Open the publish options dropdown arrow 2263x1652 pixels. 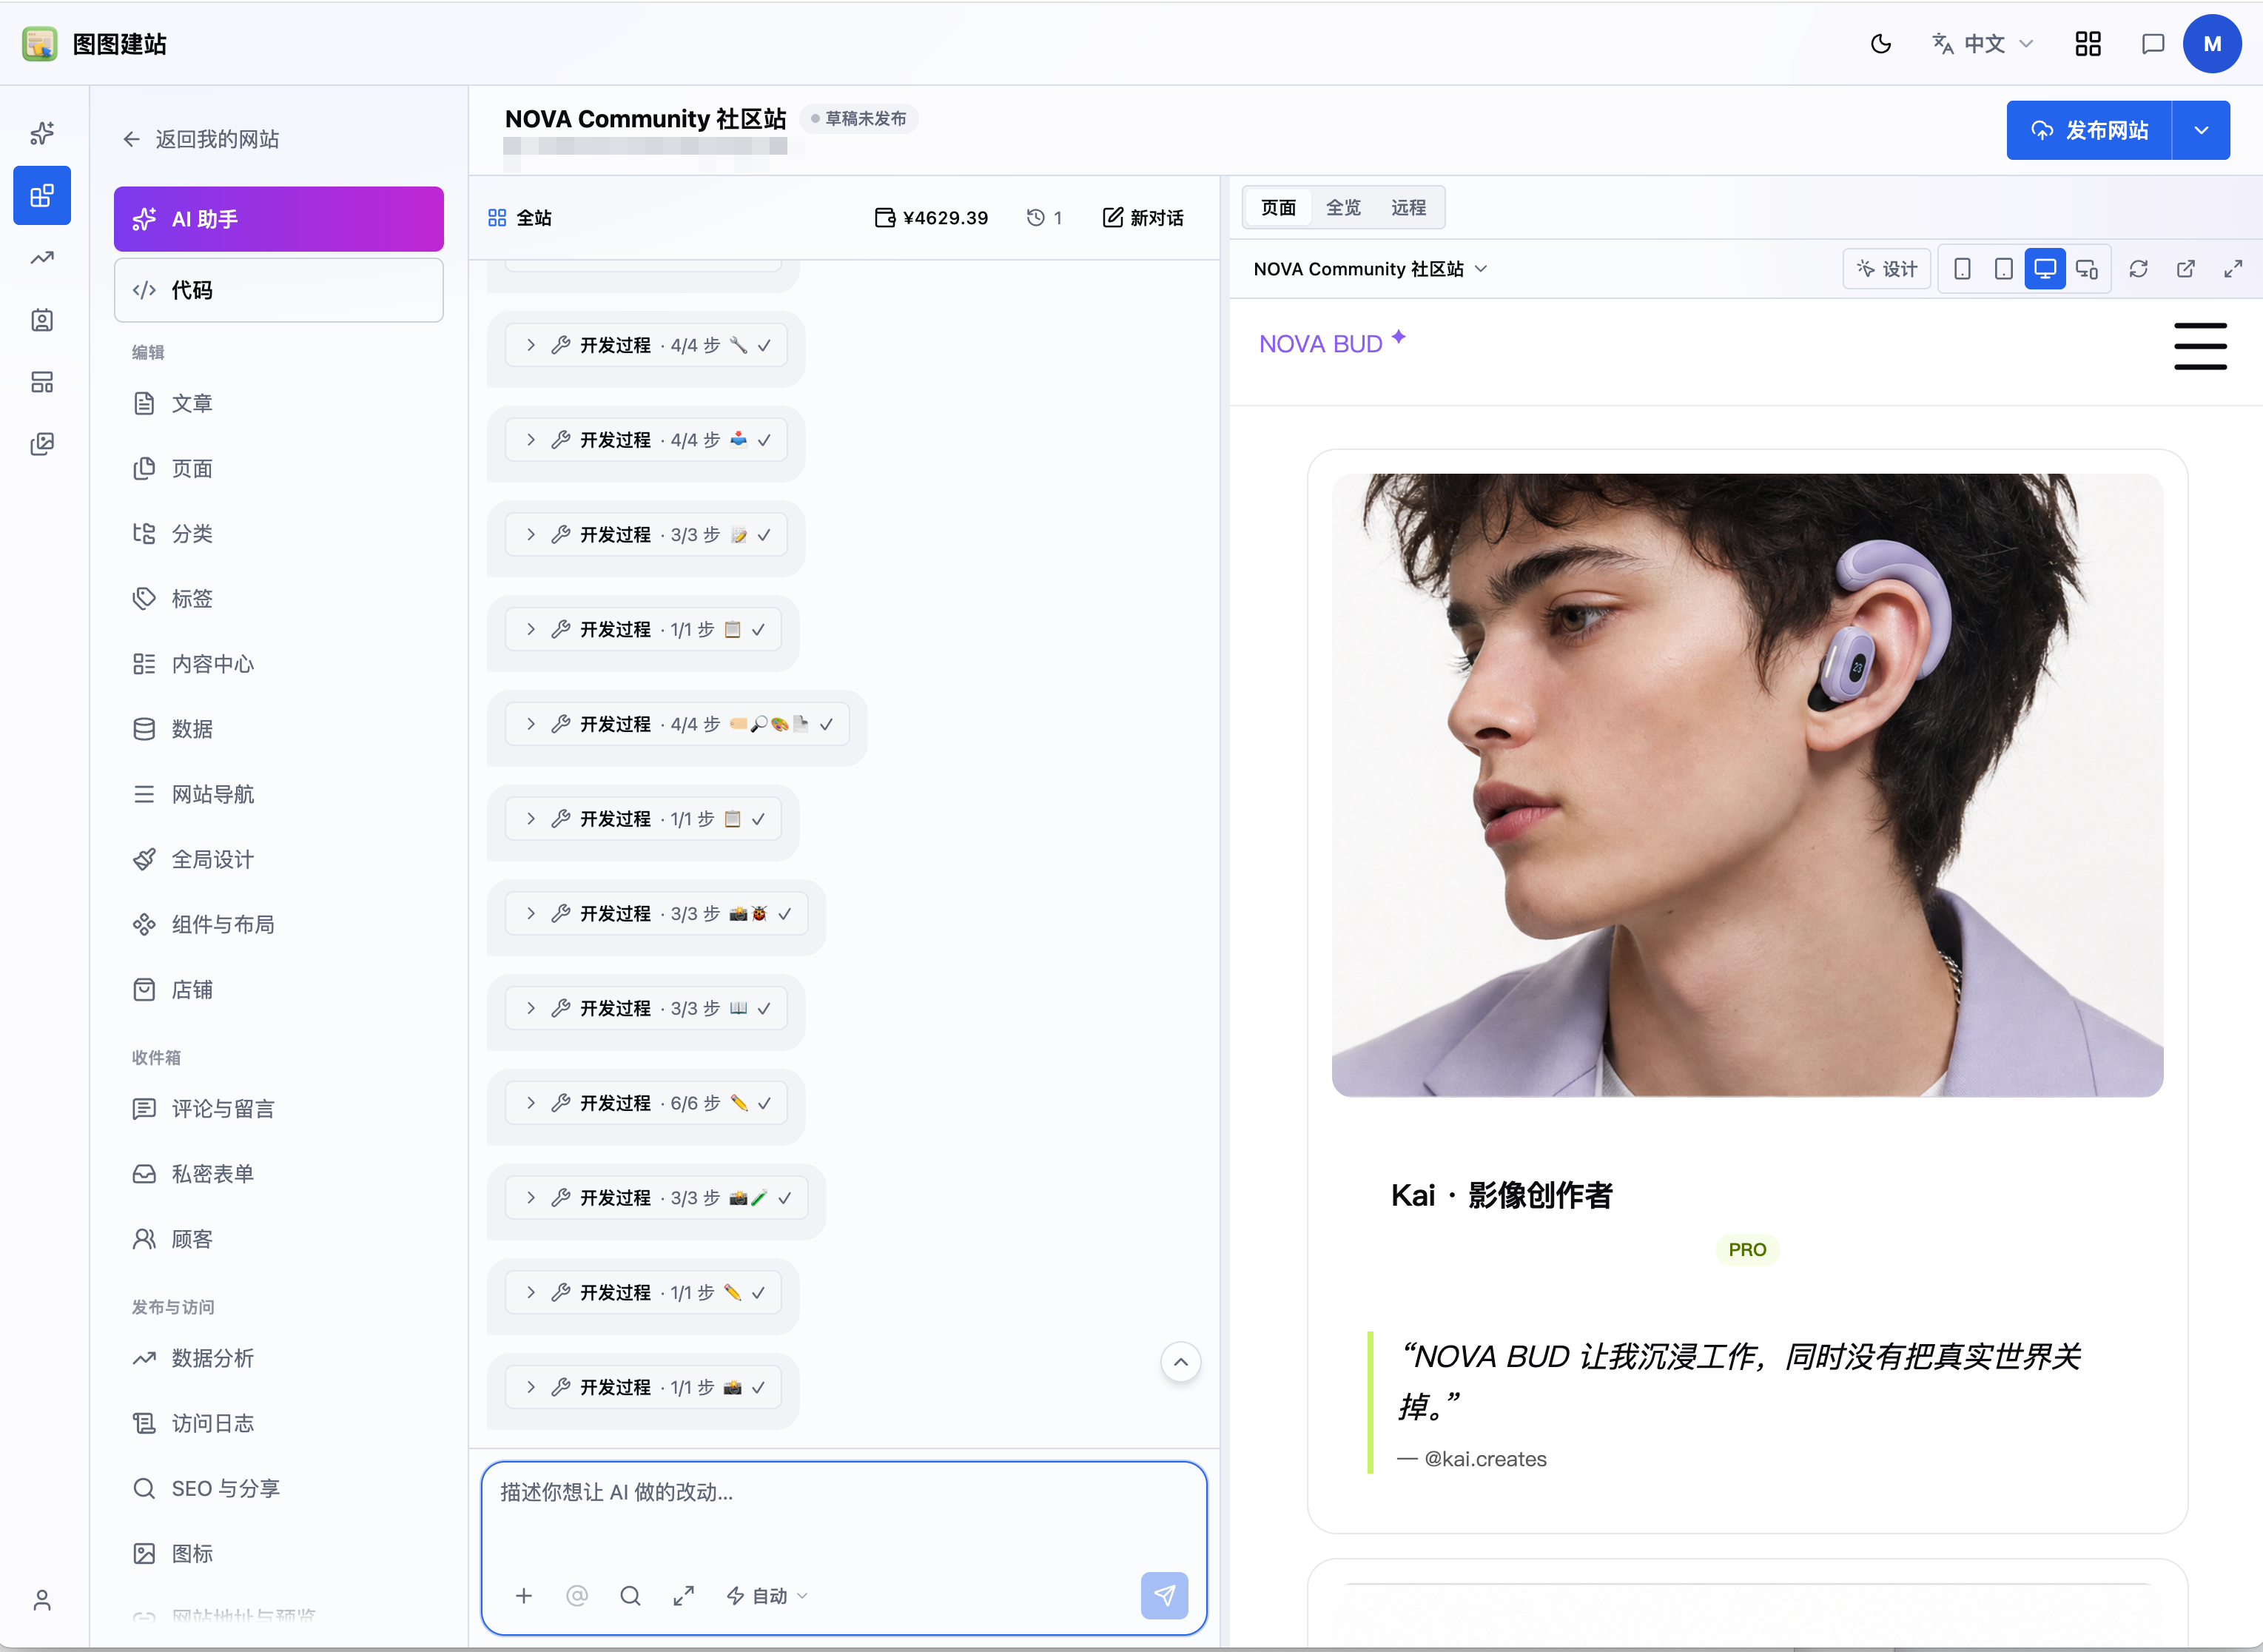pos(2201,130)
